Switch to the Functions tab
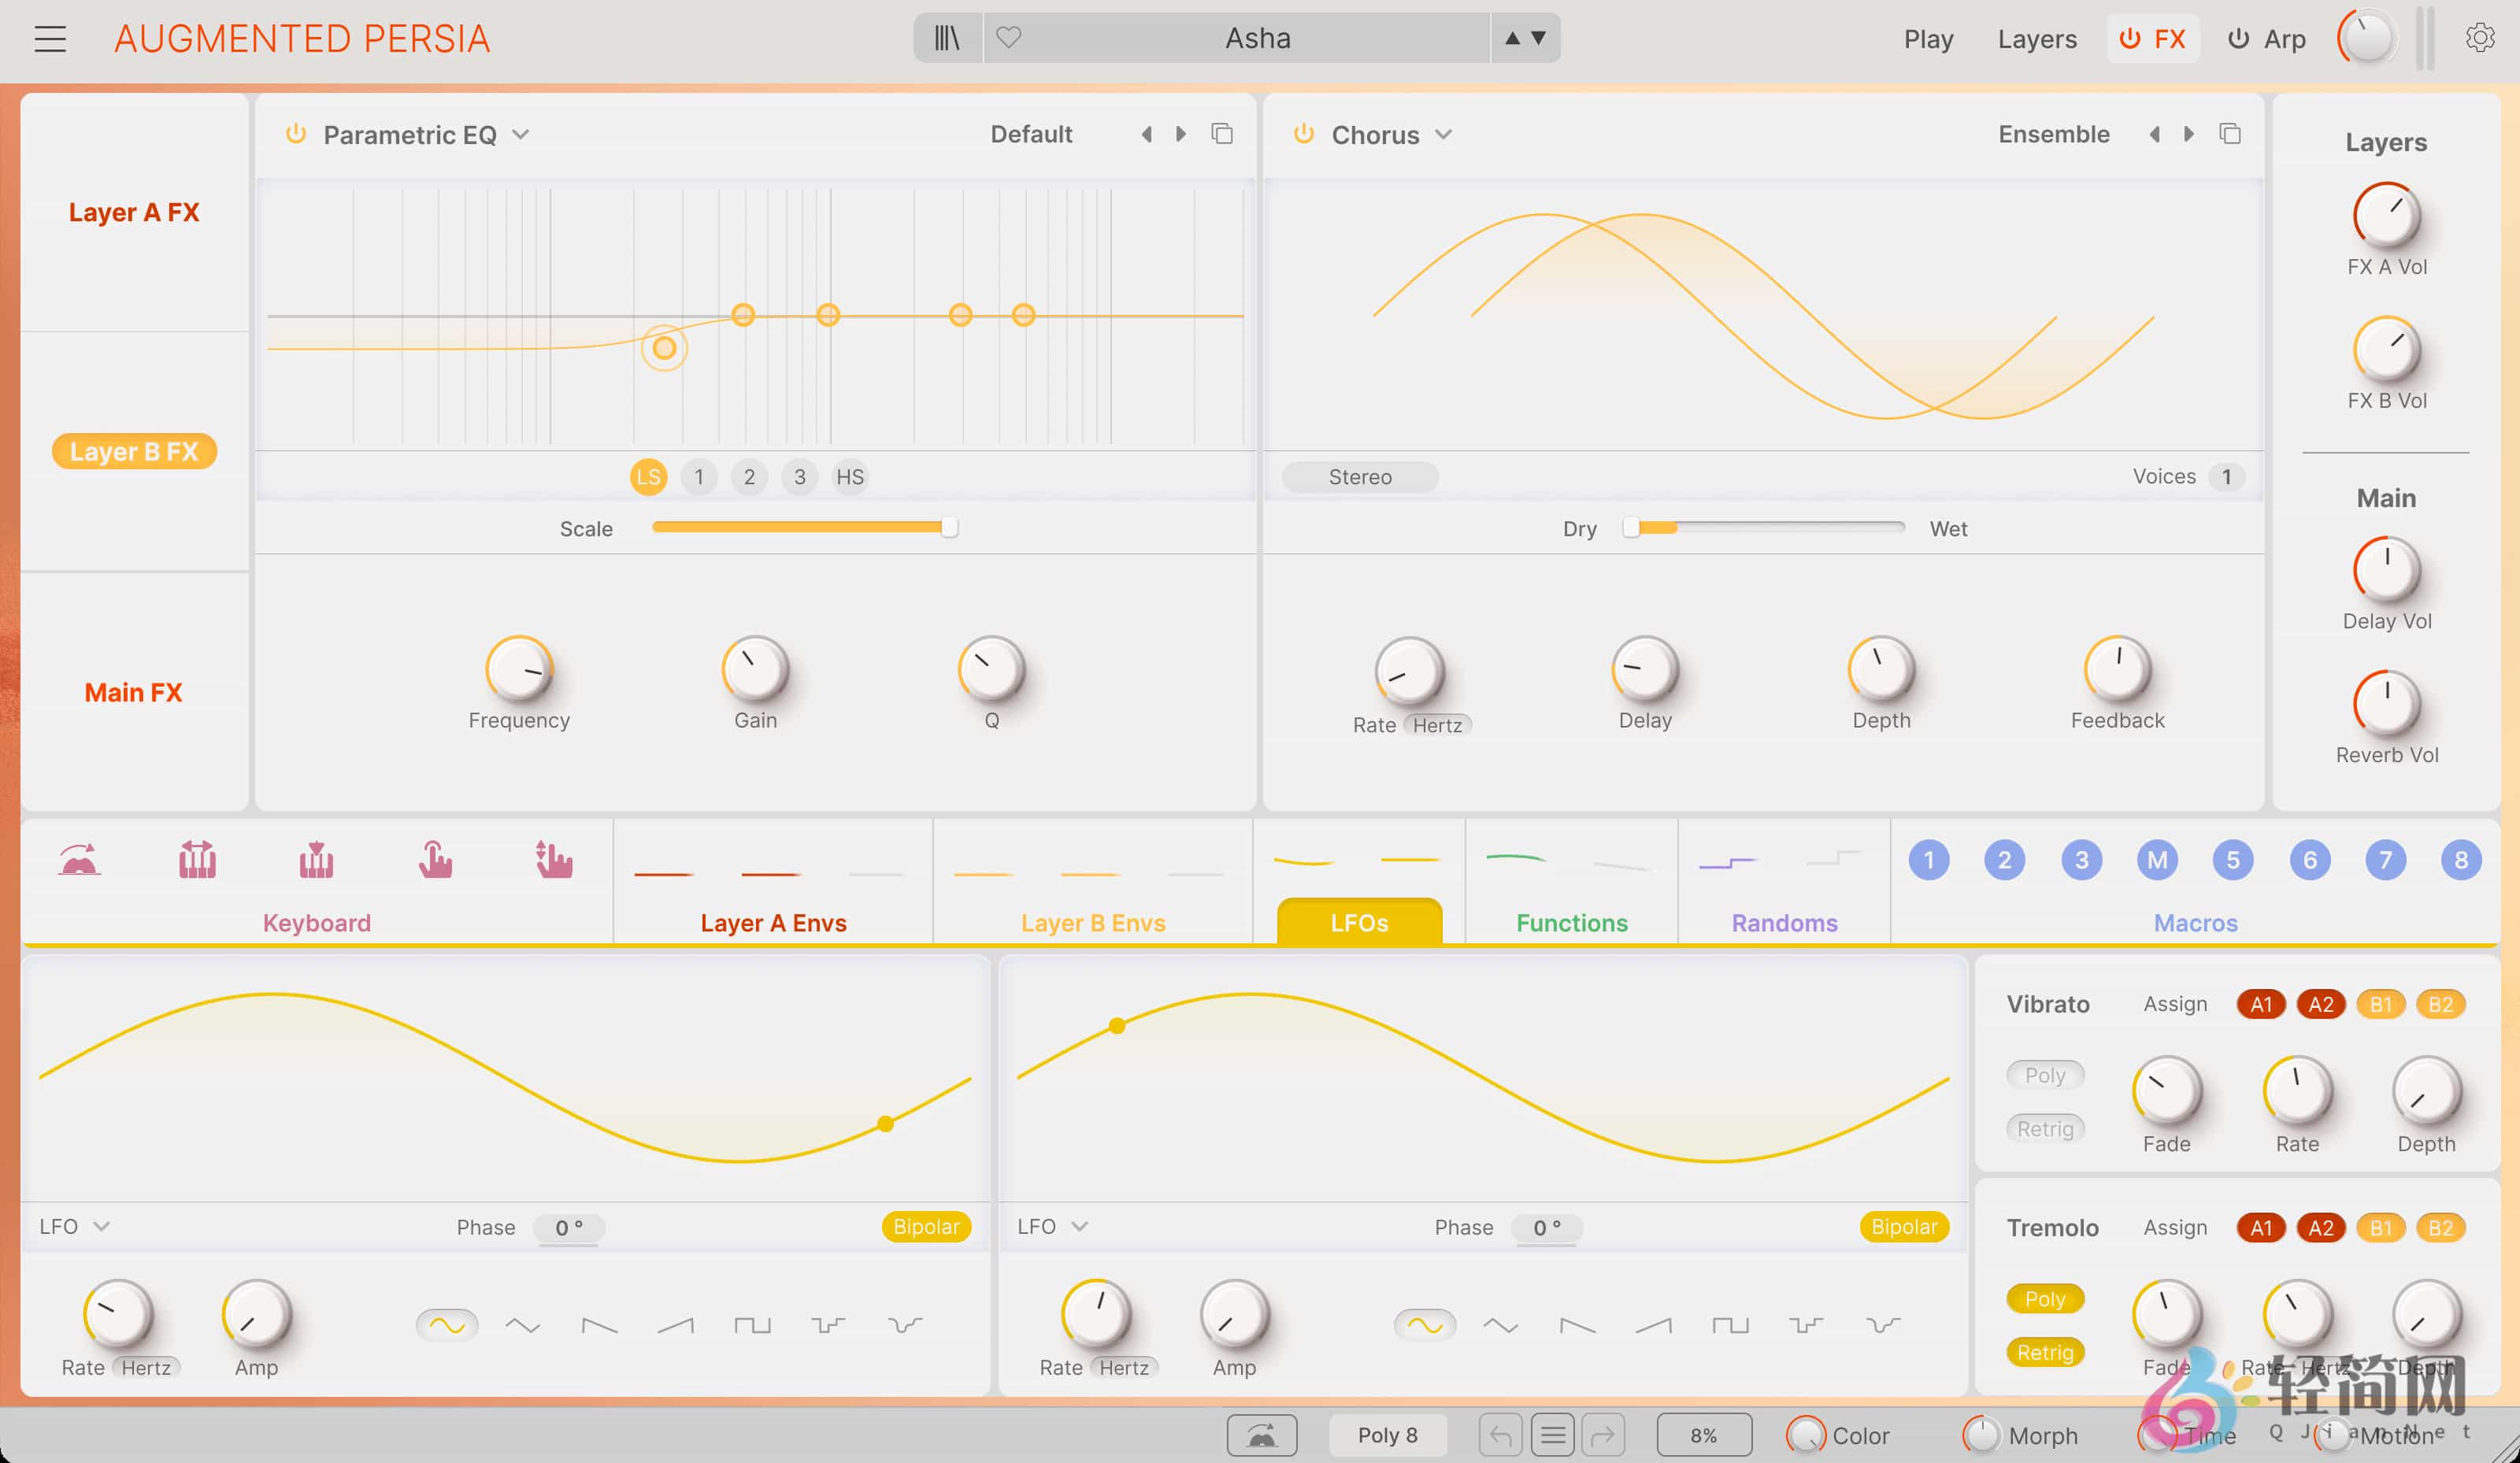The width and height of the screenshot is (2520, 1463). pyautogui.click(x=1571, y=922)
